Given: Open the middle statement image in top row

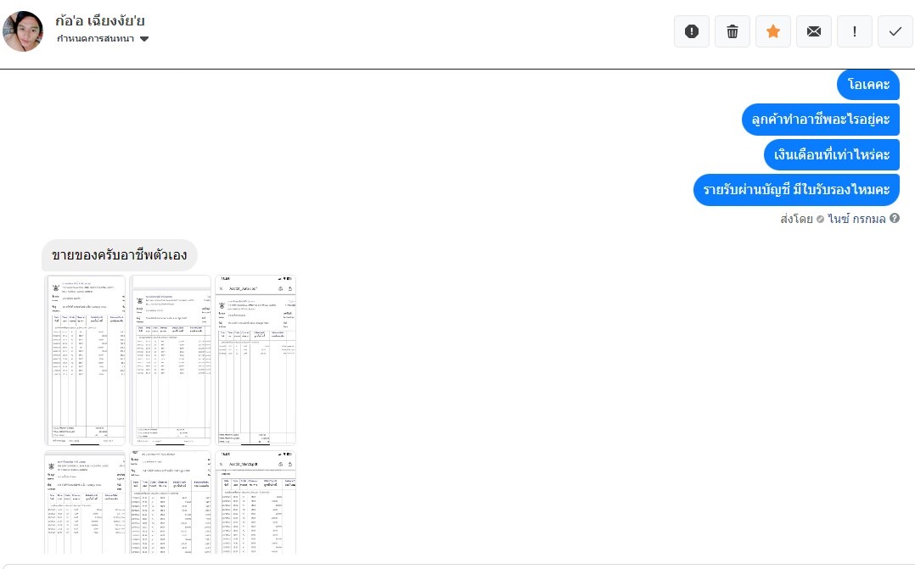Looking at the screenshot, I should [x=171, y=360].
